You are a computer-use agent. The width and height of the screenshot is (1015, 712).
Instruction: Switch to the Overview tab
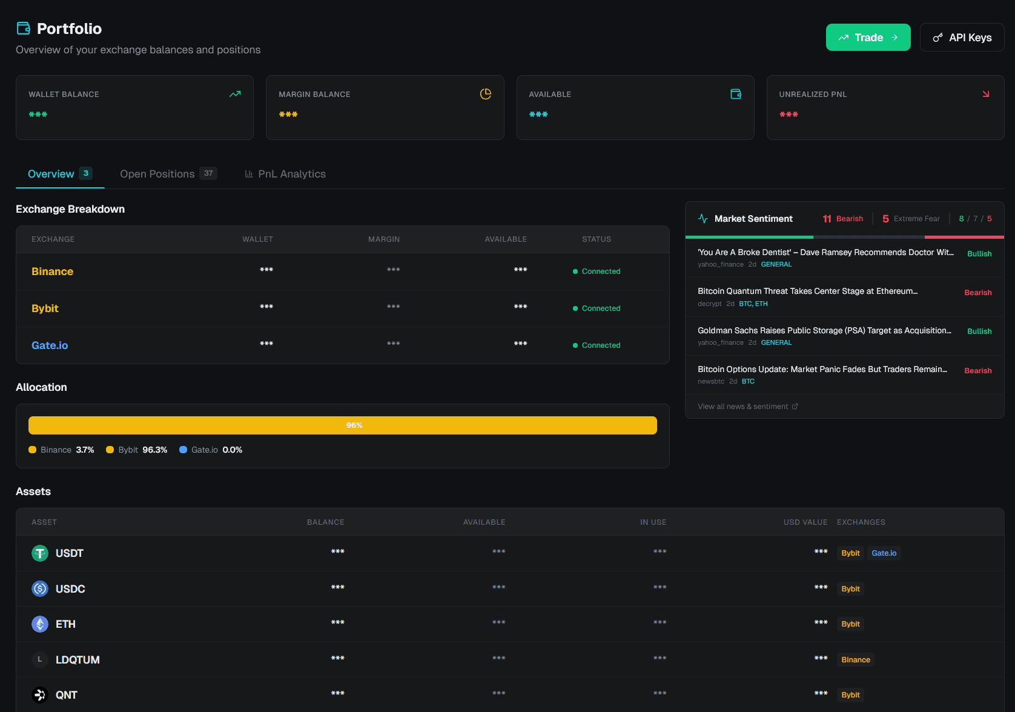(x=60, y=174)
